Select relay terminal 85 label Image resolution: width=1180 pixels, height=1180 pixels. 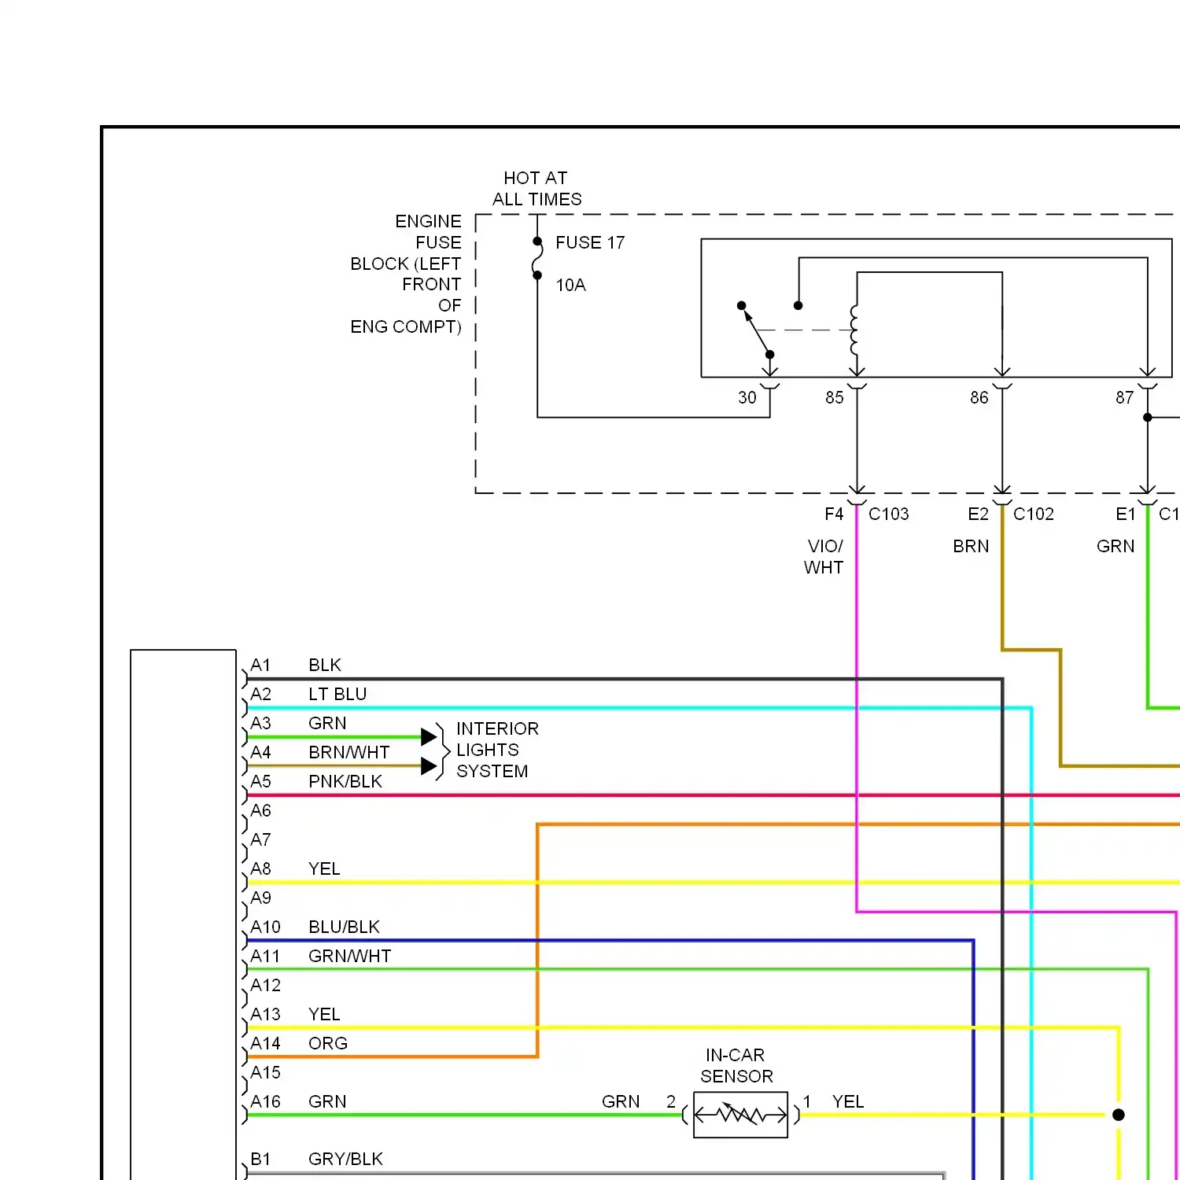point(835,397)
